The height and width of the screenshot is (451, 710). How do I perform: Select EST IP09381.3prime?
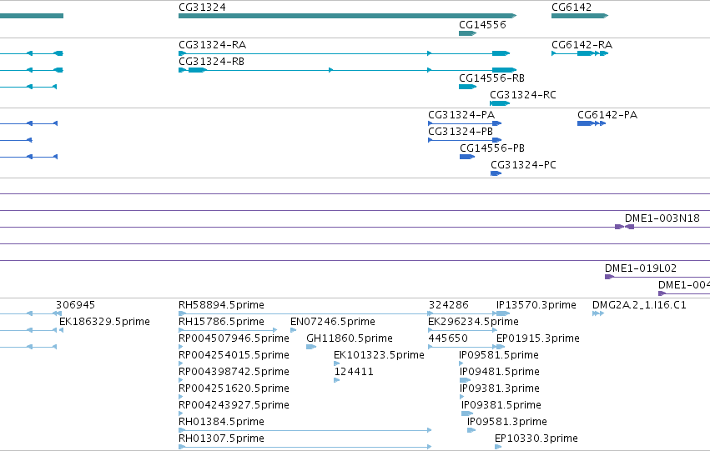point(462,397)
